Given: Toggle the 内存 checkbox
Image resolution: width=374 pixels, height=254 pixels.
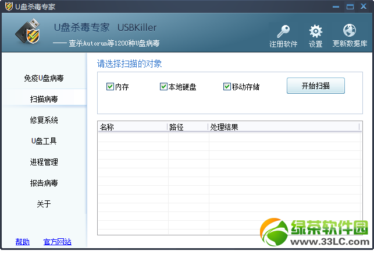Looking at the screenshot, I should point(110,86).
